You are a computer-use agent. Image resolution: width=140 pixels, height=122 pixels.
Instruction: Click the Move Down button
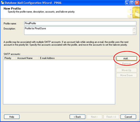point(127,75)
